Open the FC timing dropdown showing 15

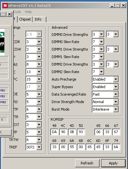click(34, 79)
